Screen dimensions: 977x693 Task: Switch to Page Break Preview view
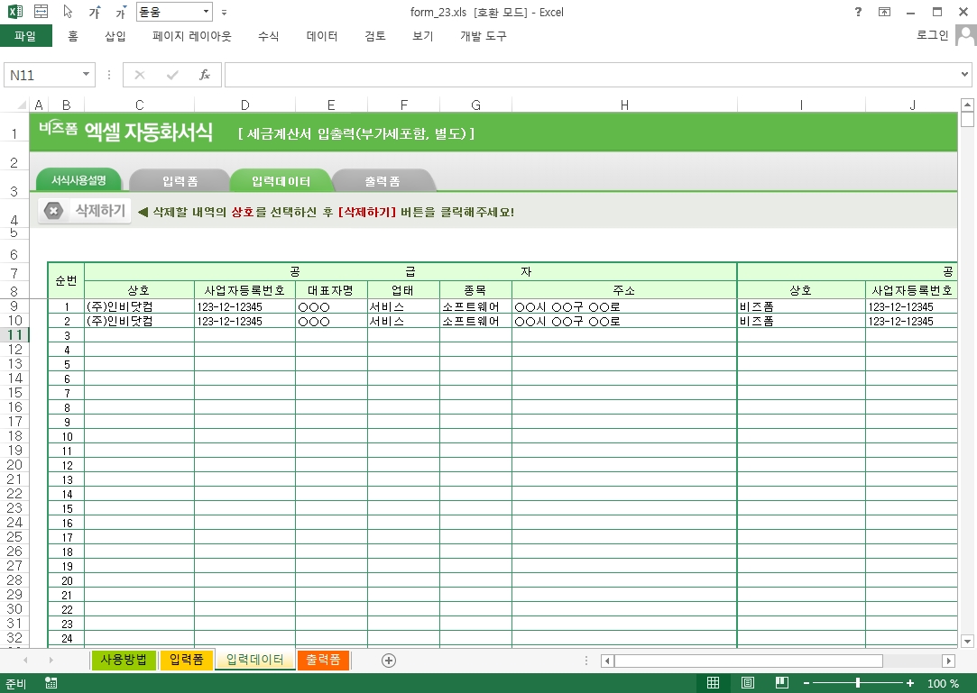781,683
